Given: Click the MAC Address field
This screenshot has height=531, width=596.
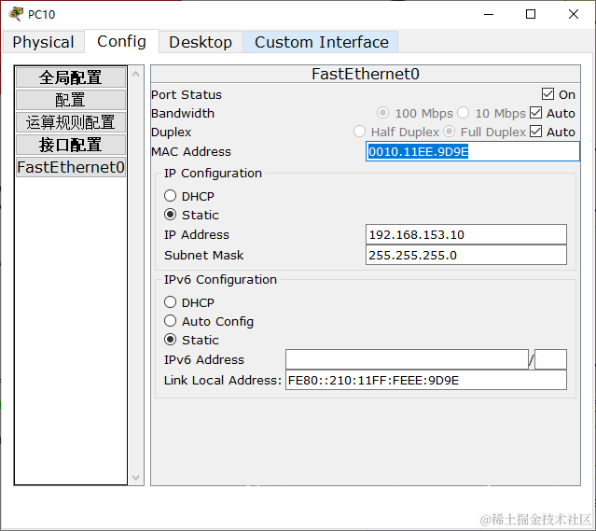Looking at the screenshot, I should [473, 151].
